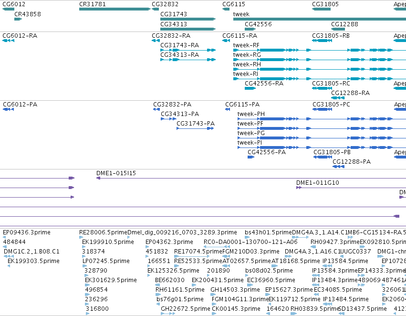Select the CG34313 gene label
The width and height of the screenshot is (406, 316).
coord(174,24)
